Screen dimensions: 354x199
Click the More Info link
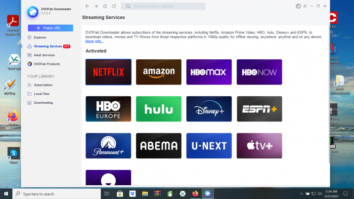click(94, 41)
